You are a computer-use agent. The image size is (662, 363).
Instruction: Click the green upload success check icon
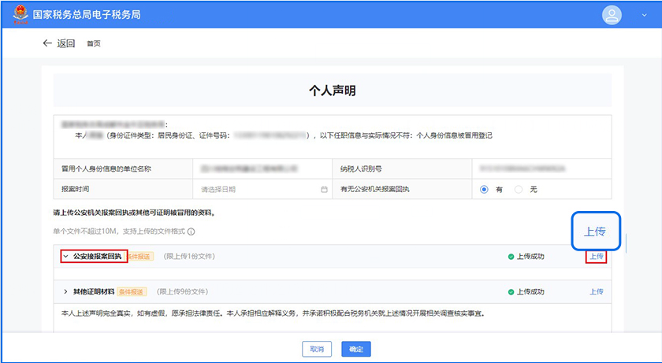coord(511,257)
